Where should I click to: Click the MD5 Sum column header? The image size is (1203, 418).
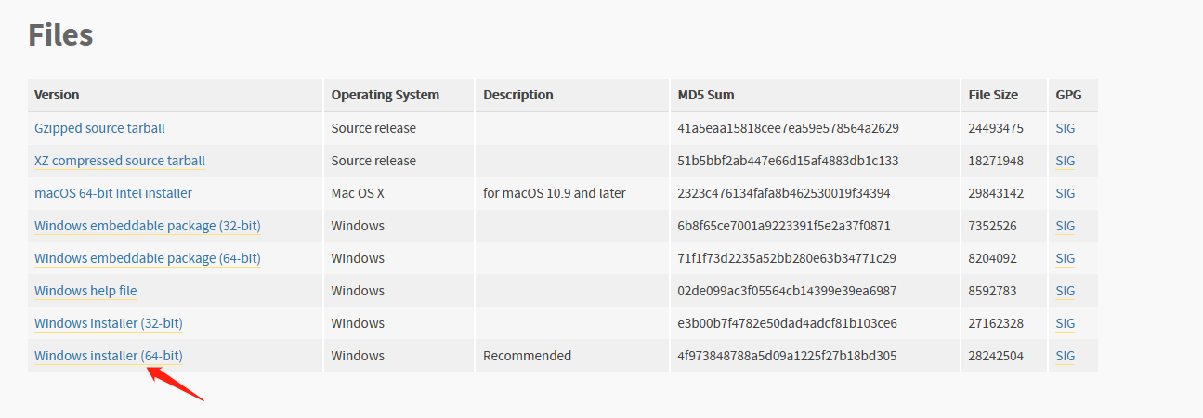click(x=706, y=95)
